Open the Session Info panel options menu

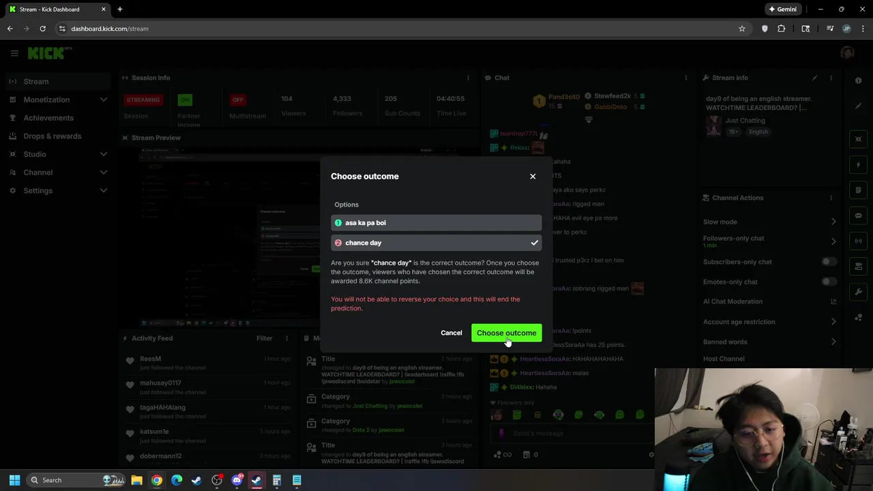pyautogui.click(x=468, y=78)
